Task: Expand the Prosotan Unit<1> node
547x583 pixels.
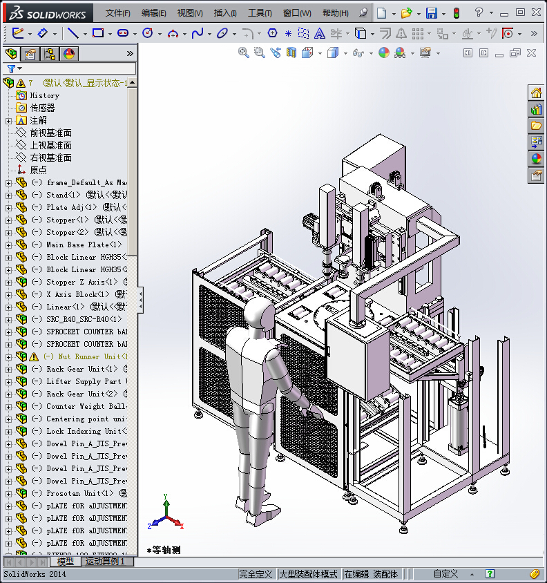Action: [8, 494]
